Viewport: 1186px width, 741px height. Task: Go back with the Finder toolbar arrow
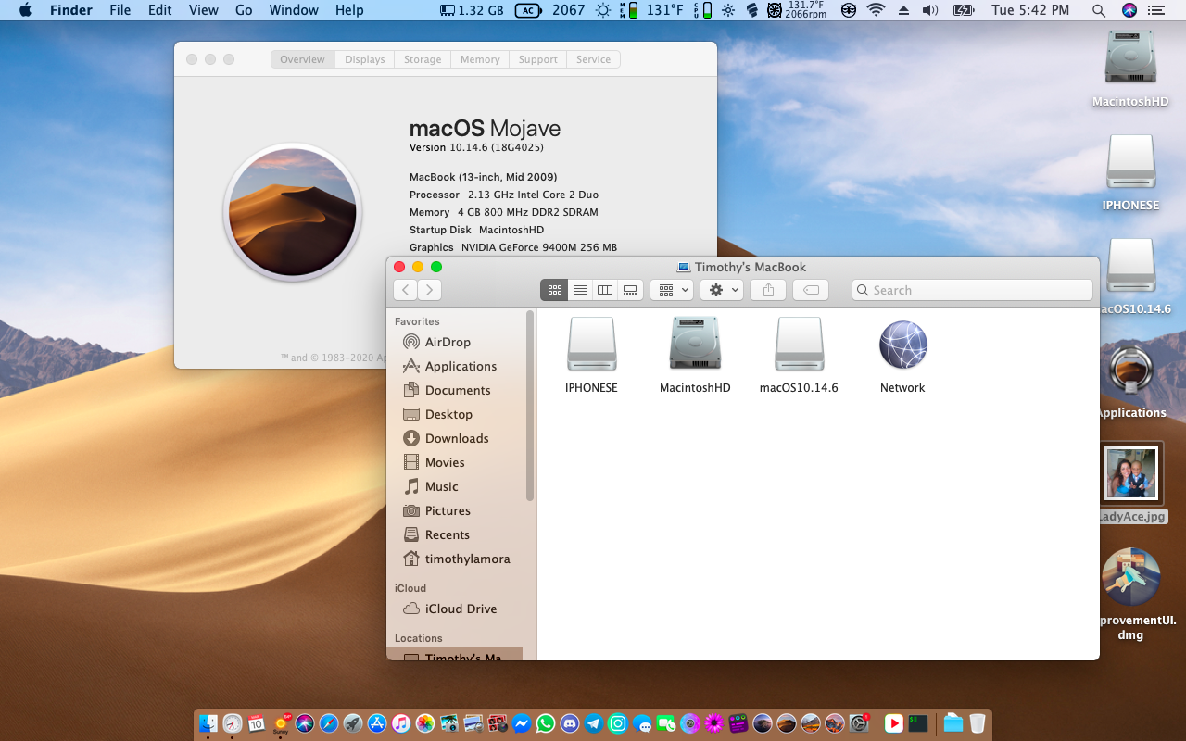click(405, 290)
